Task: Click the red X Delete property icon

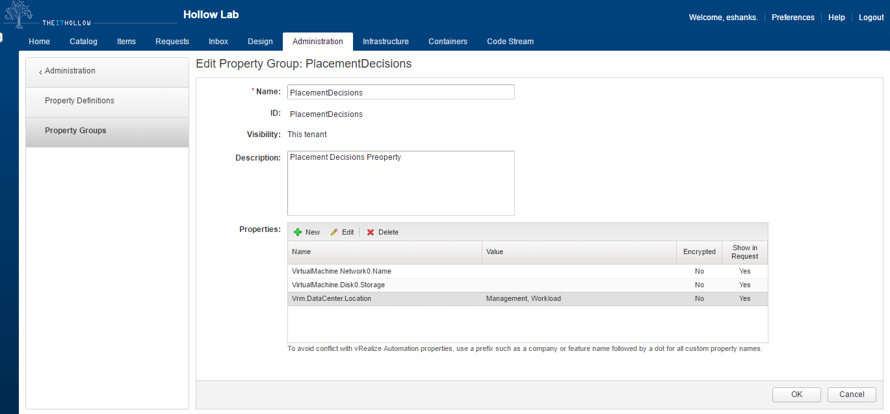Action: (x=371, y=232)
